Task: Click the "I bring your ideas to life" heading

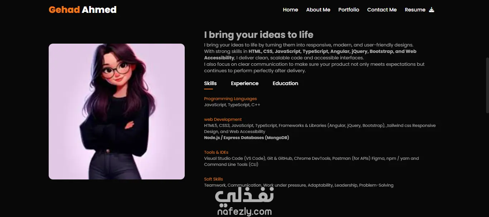Action: [x=259, y=35]
